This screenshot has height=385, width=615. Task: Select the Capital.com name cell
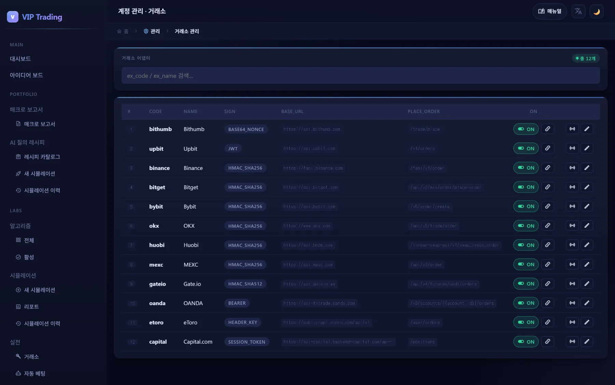pos(198,342)
